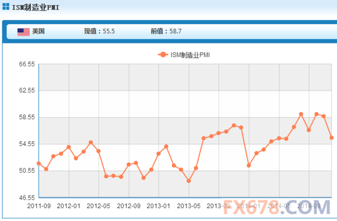Click the sharp-drop data point at 2014-01

[249, 165]
